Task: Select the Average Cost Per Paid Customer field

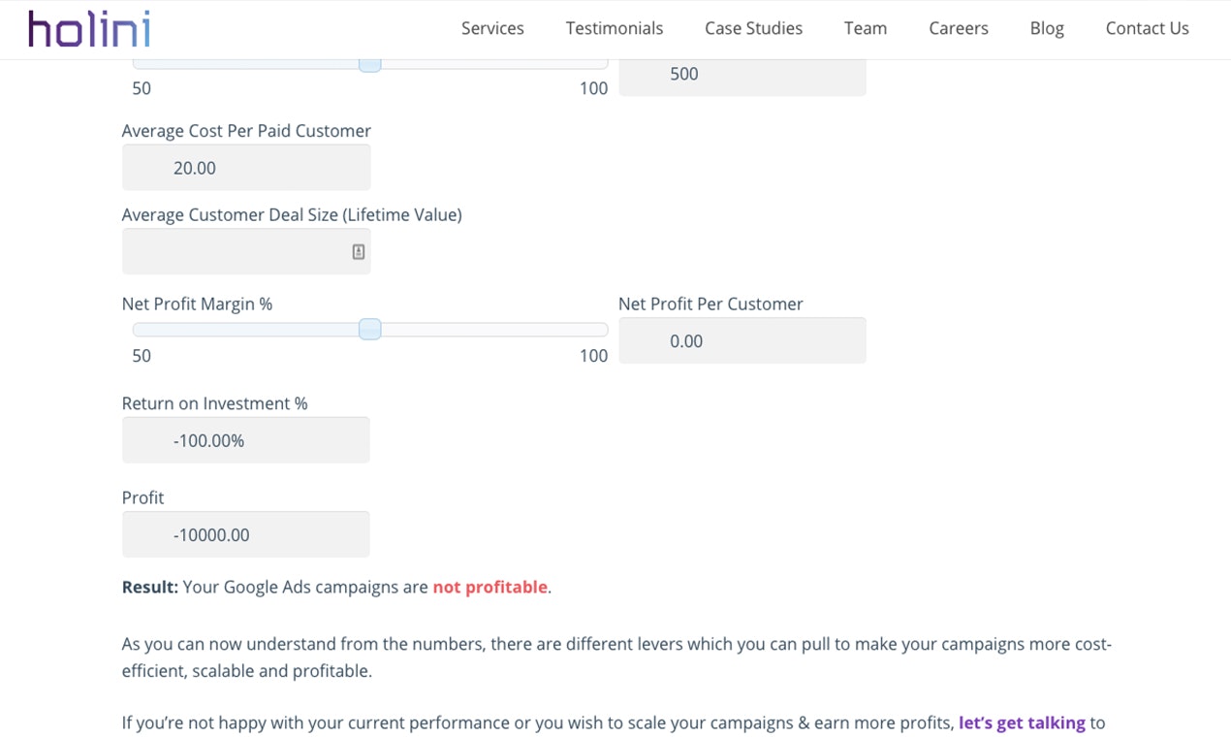Action: click(246, 167)
